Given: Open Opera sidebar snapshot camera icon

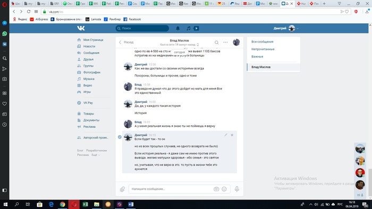Looking at the screenshot, I should click(4, 79).
